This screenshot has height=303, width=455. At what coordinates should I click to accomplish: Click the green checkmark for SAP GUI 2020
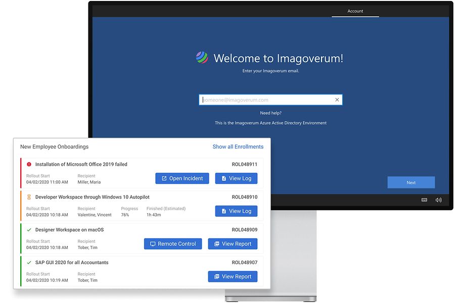[29, 263]
